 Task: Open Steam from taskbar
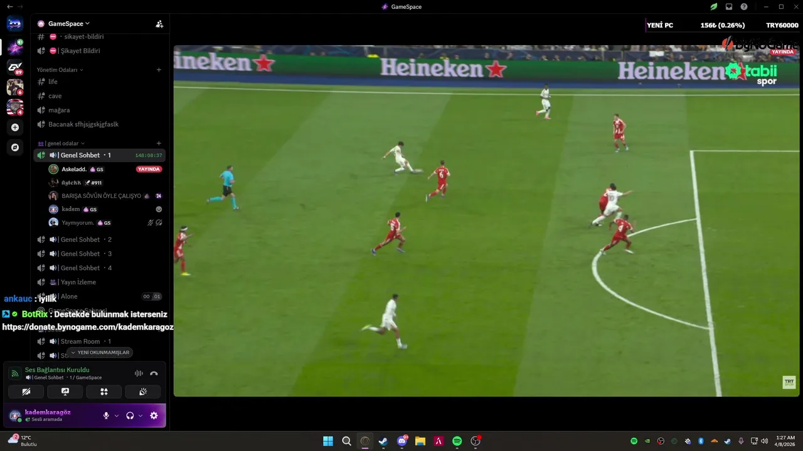point(383,441)
